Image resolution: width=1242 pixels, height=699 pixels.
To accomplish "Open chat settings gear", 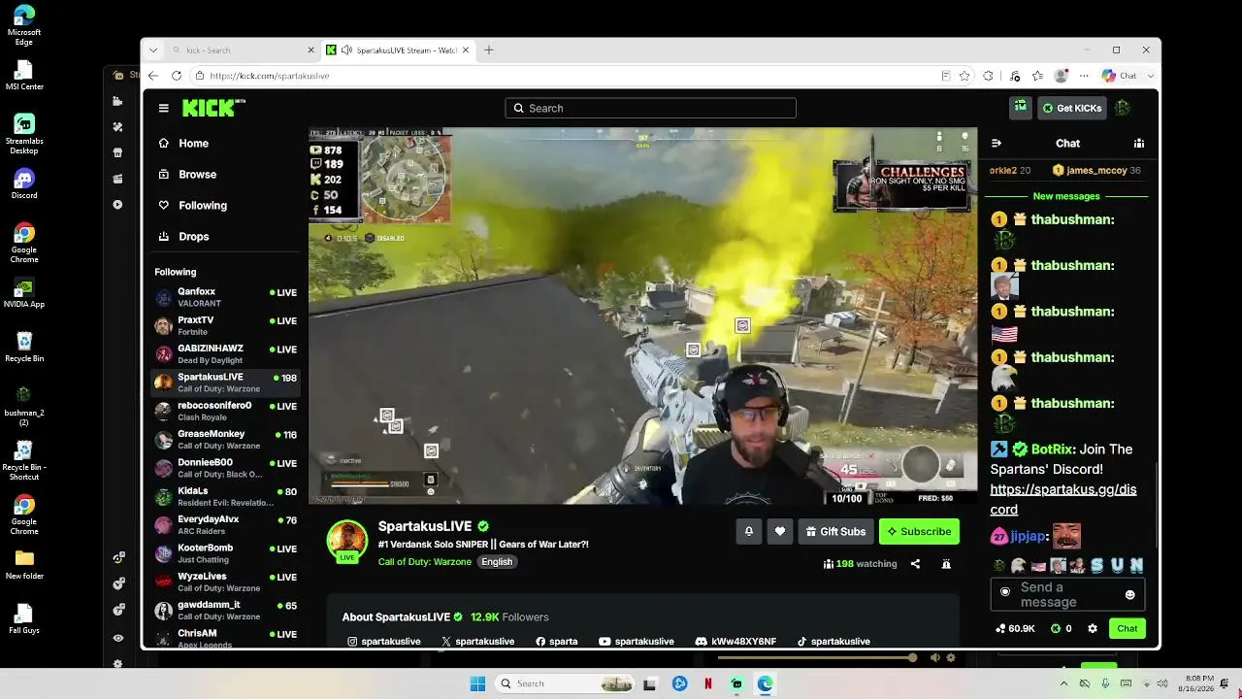I will pos(1093,628).
